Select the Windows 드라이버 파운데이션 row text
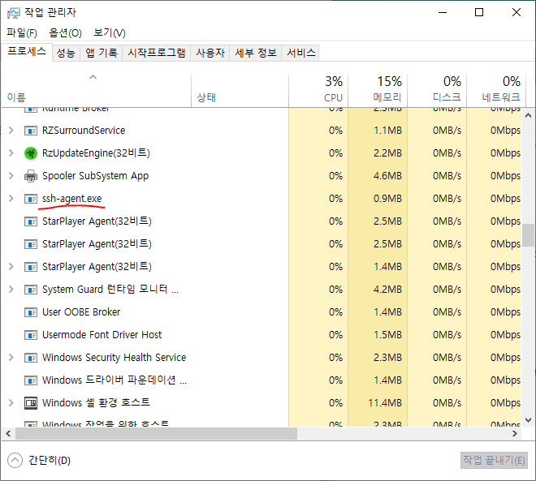 [115, 380]
